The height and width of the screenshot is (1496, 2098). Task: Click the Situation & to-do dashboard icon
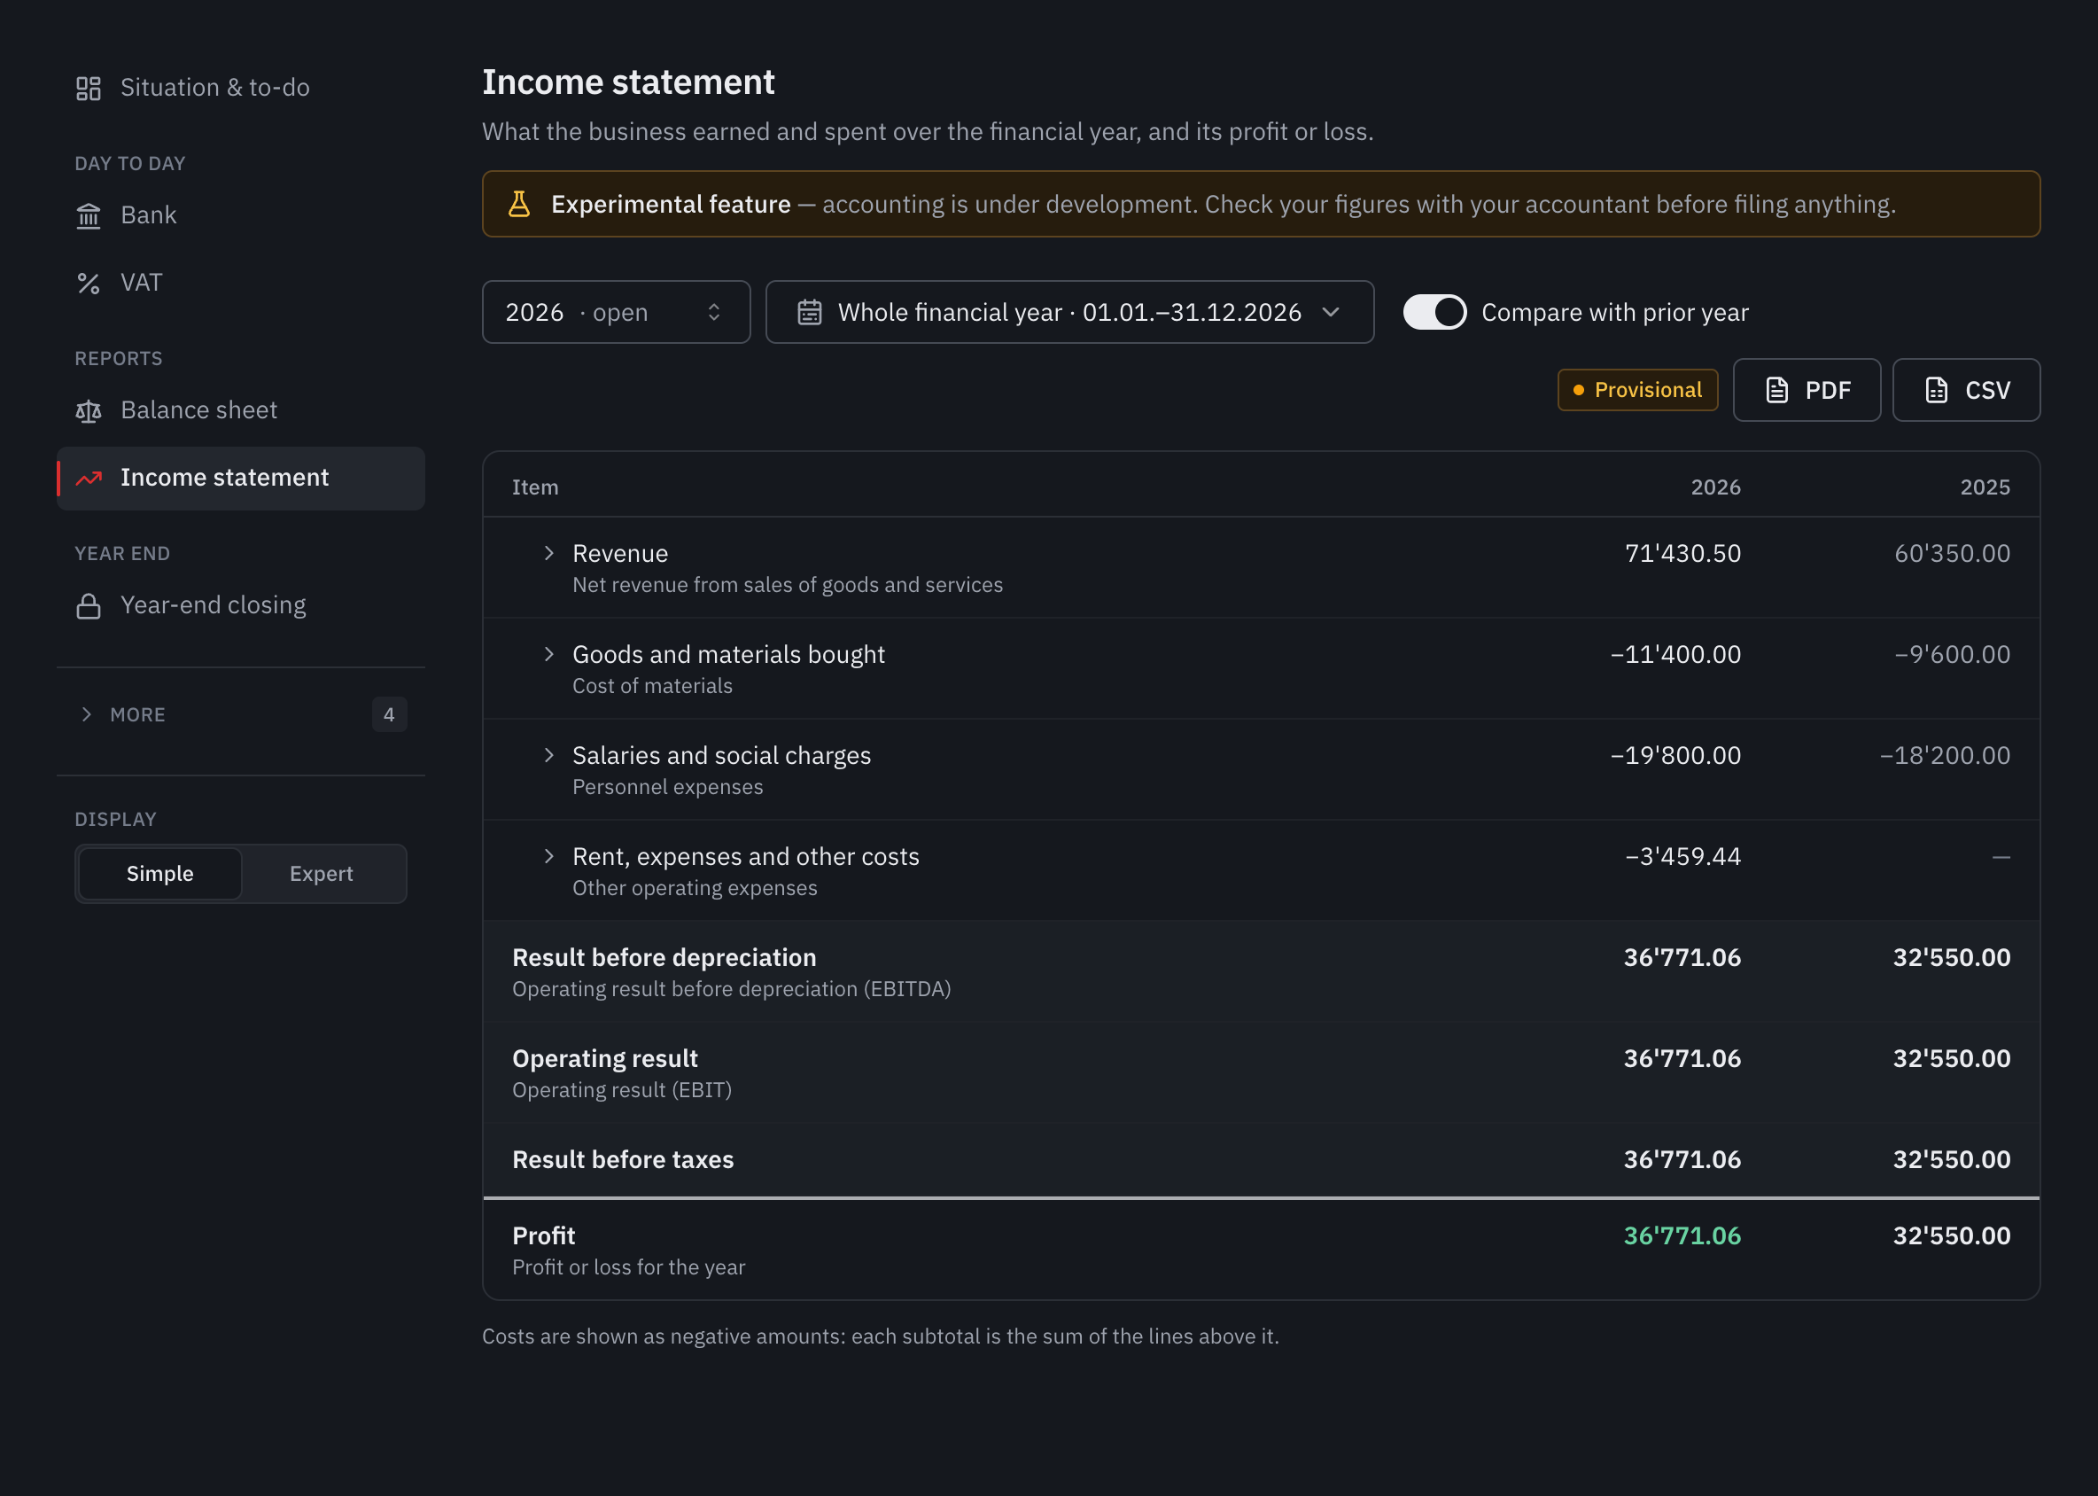pyautogui.click(x=89, y=89)
